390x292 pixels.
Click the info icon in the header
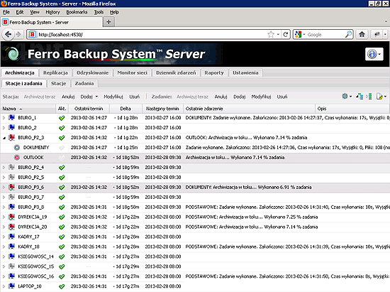tap(374, 54)
